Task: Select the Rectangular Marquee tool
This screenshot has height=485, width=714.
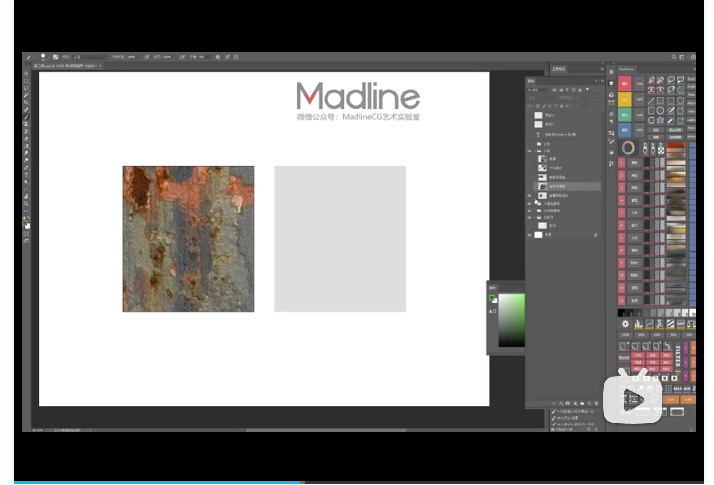Action: pos(26,81)
